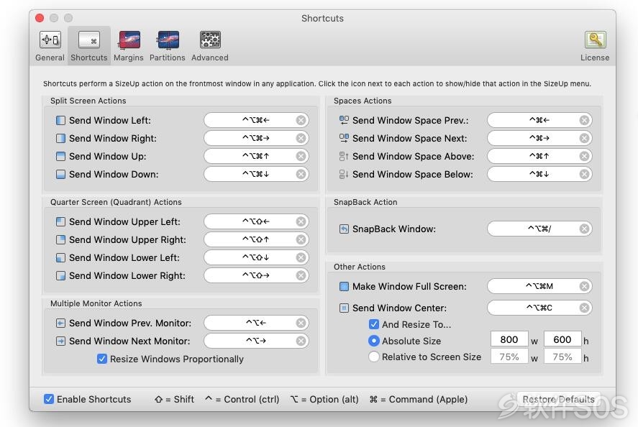Select Relative to Screen Size radio button
The image size is (638, 427).
point(373,357)
